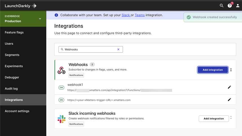Go to Feature flags

click(x=14, y=32)
